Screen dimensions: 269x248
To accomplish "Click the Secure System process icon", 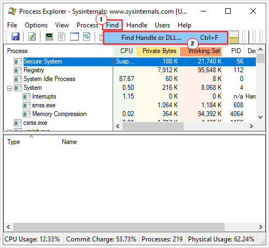I will pyautogui.click(x=18, y=61).
